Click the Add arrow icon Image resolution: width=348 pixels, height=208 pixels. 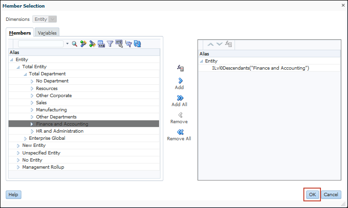pyautogui.click(x=180, y=81)
